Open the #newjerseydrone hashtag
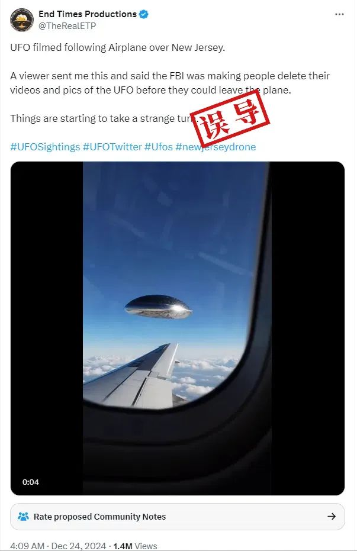 click(x=216, y=147)
